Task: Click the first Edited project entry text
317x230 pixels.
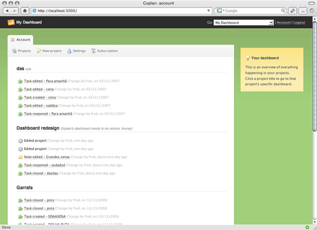Action: tap(35, 140)
